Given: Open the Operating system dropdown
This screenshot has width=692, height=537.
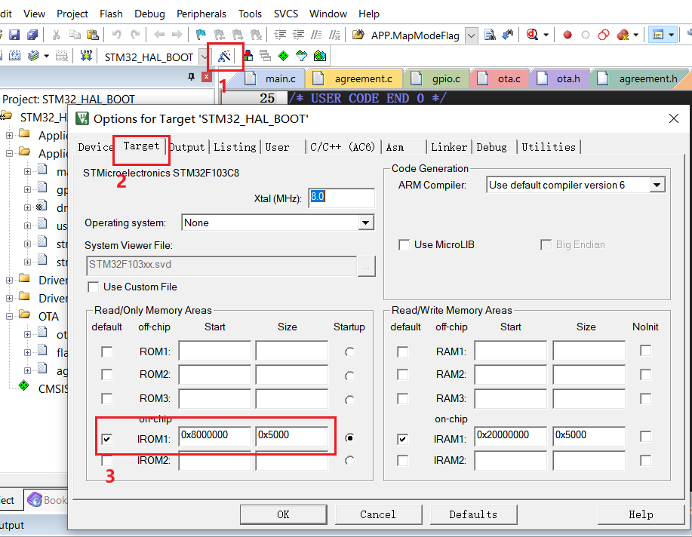Looking at the screenshot, I should coord(365,222).
